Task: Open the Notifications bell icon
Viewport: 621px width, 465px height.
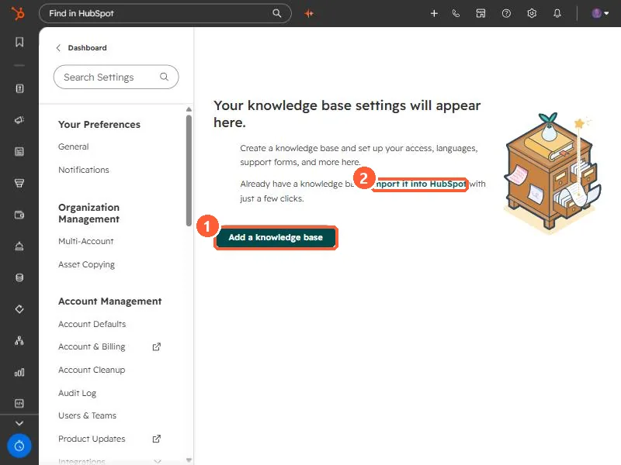Action: [557, 13]
